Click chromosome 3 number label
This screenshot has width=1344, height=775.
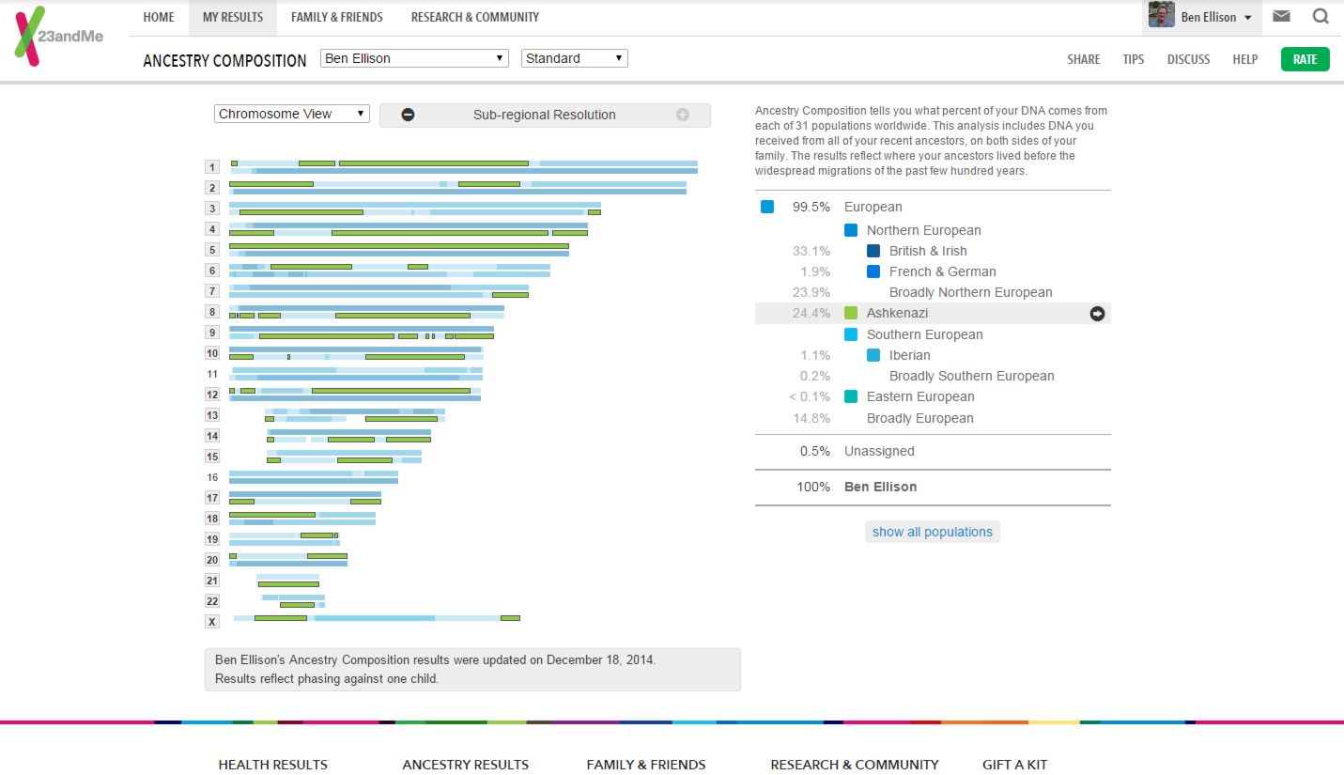(x=212, y=209)
